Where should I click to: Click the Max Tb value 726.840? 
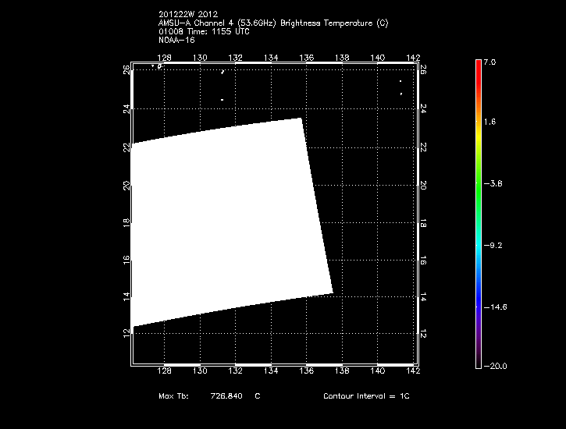click(226, 396)
